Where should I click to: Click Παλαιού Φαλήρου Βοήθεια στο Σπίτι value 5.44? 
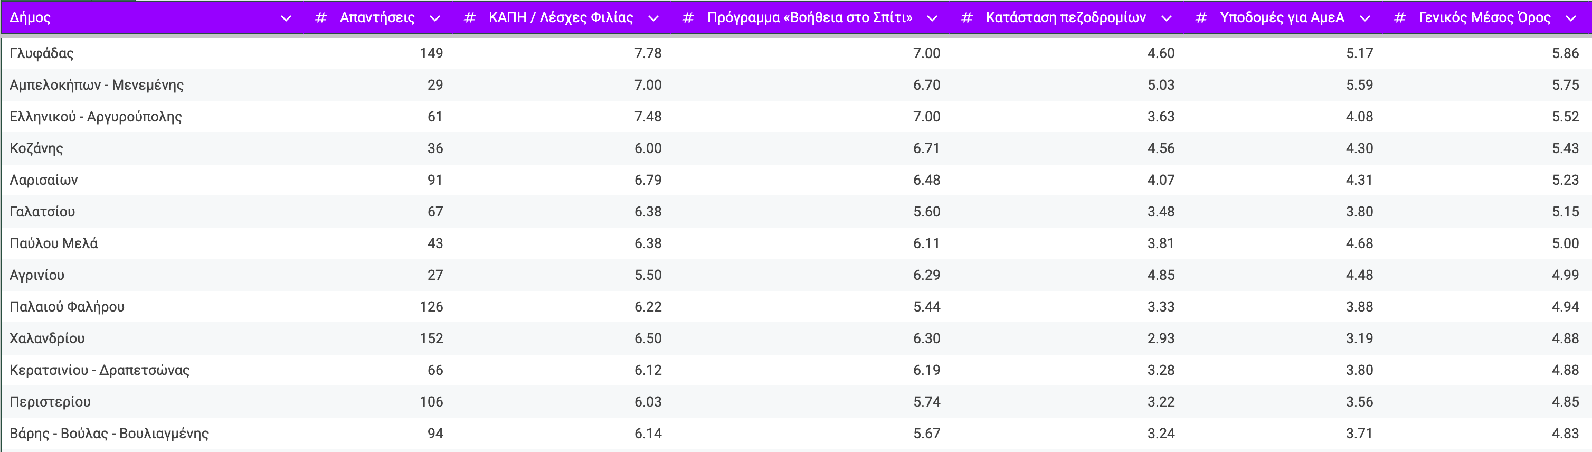click(926, 307)
